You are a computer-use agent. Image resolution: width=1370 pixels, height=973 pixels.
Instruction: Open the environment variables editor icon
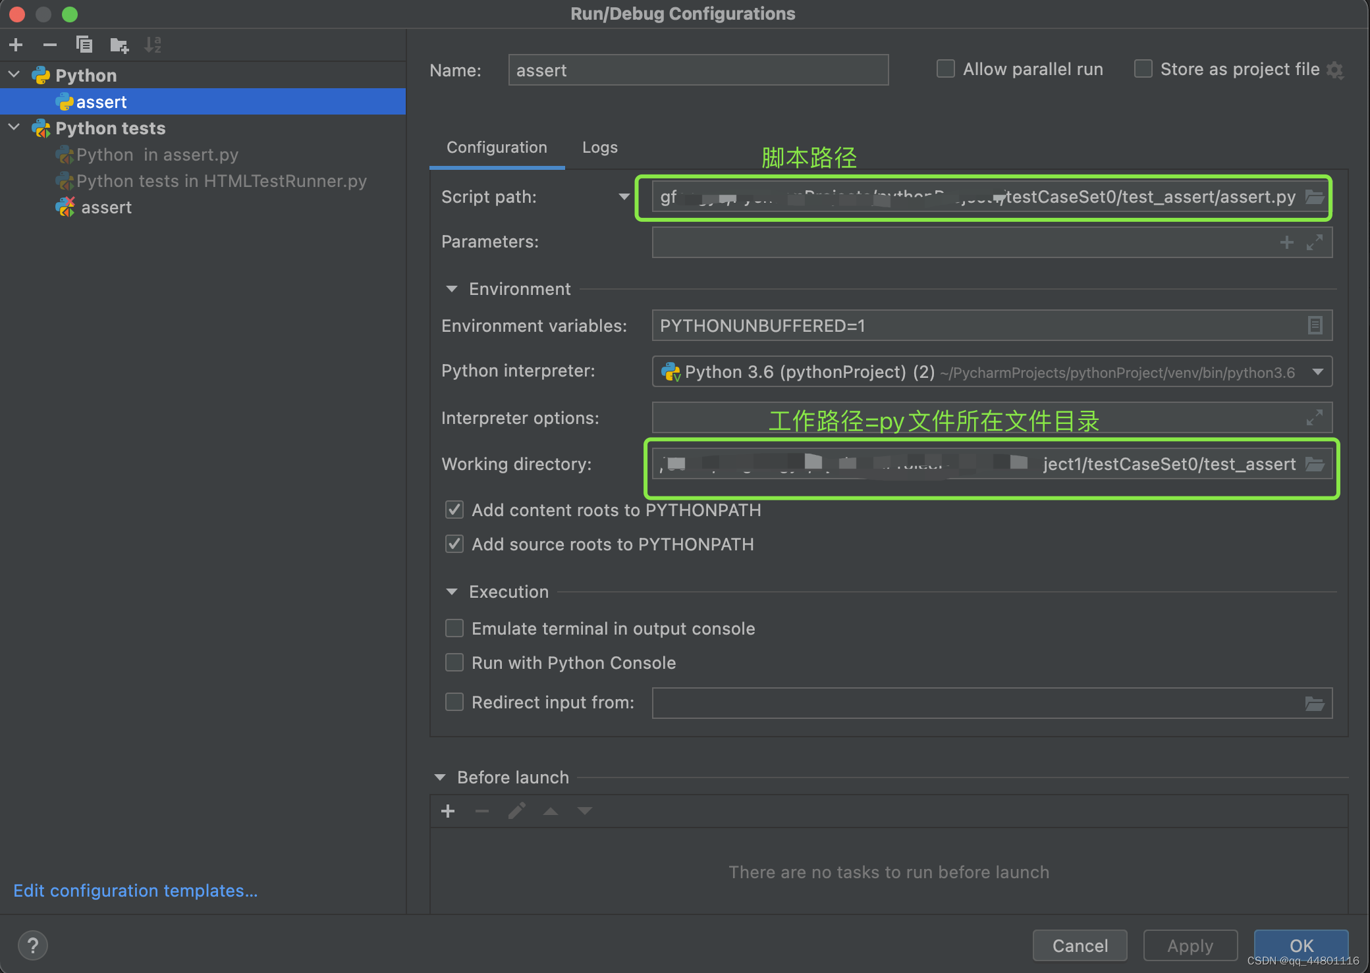tap(1315, 325)
